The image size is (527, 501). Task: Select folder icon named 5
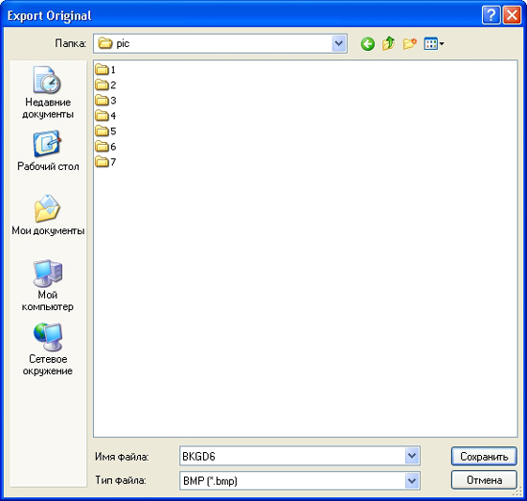[102, 131]
